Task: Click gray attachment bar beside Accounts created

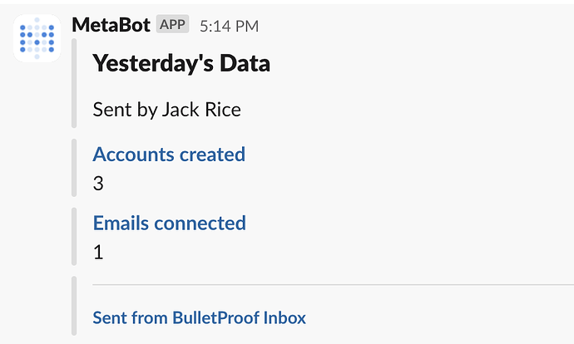Action: click(74, 168)
